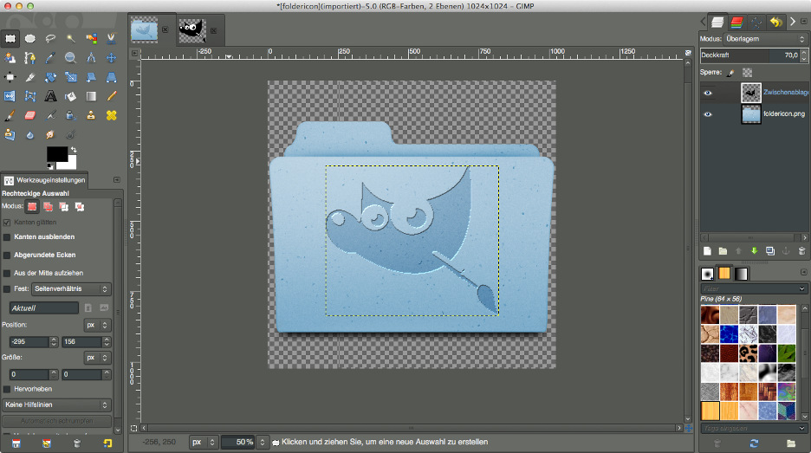The image size is (811, 453).
Task: Enable the Abgerundete Ecken checkbox
Action: click(x=7, y=255)
